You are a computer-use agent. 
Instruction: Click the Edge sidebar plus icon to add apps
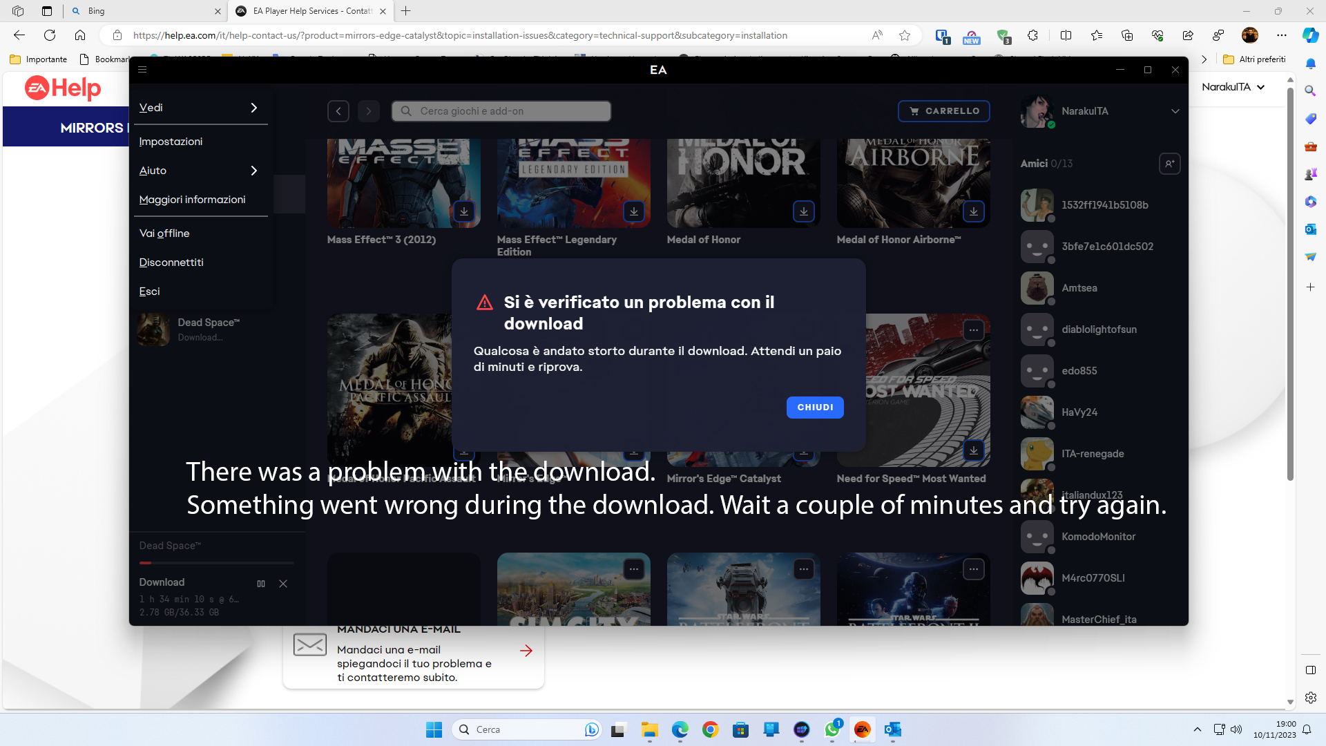click(x=1311, y=287)
